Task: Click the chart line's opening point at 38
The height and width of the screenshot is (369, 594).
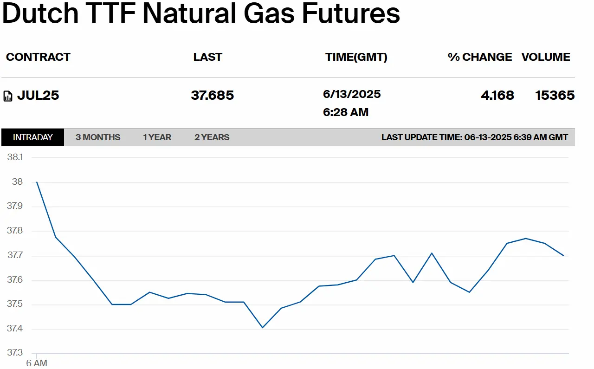Action: click(x=37, y=182)
